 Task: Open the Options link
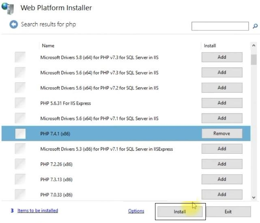(x=136, y=211)
